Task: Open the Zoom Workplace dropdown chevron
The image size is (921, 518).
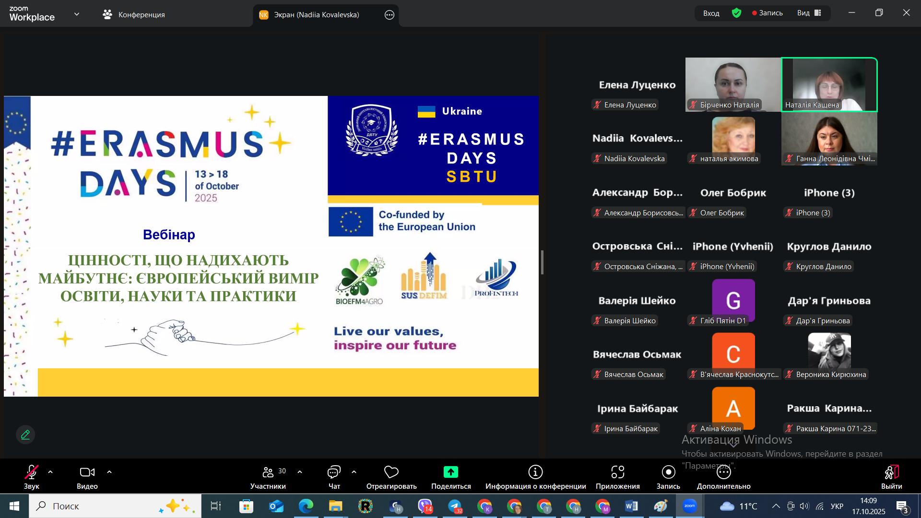Action: [x=77, y=14]
